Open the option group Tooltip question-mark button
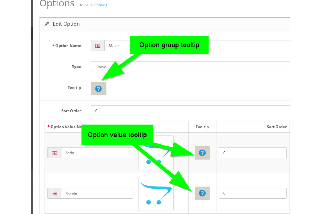This screenshot has height=214, width=322. coord(98,89)
